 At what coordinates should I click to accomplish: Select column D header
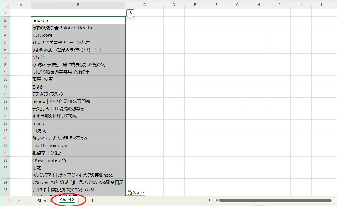click(174, 4)
